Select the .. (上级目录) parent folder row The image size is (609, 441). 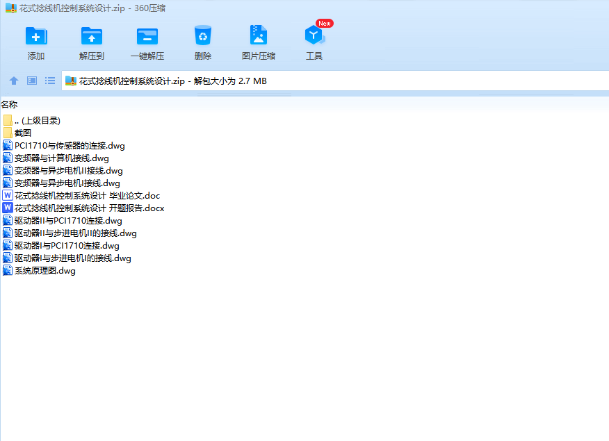point(31,121)
